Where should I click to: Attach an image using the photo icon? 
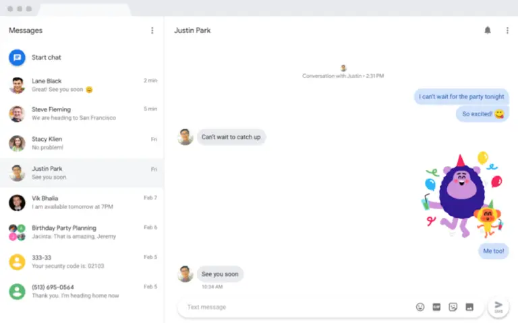click(469, 307)
